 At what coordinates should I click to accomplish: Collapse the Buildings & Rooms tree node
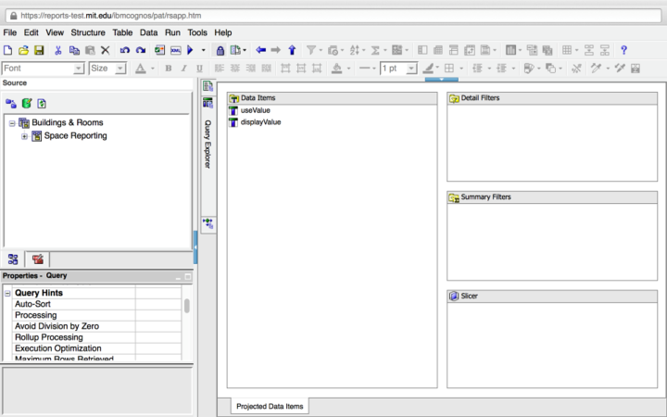pyautogui.click(x=12, y=123)
